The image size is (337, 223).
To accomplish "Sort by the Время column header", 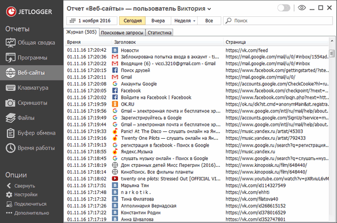I will click(88, 42).
